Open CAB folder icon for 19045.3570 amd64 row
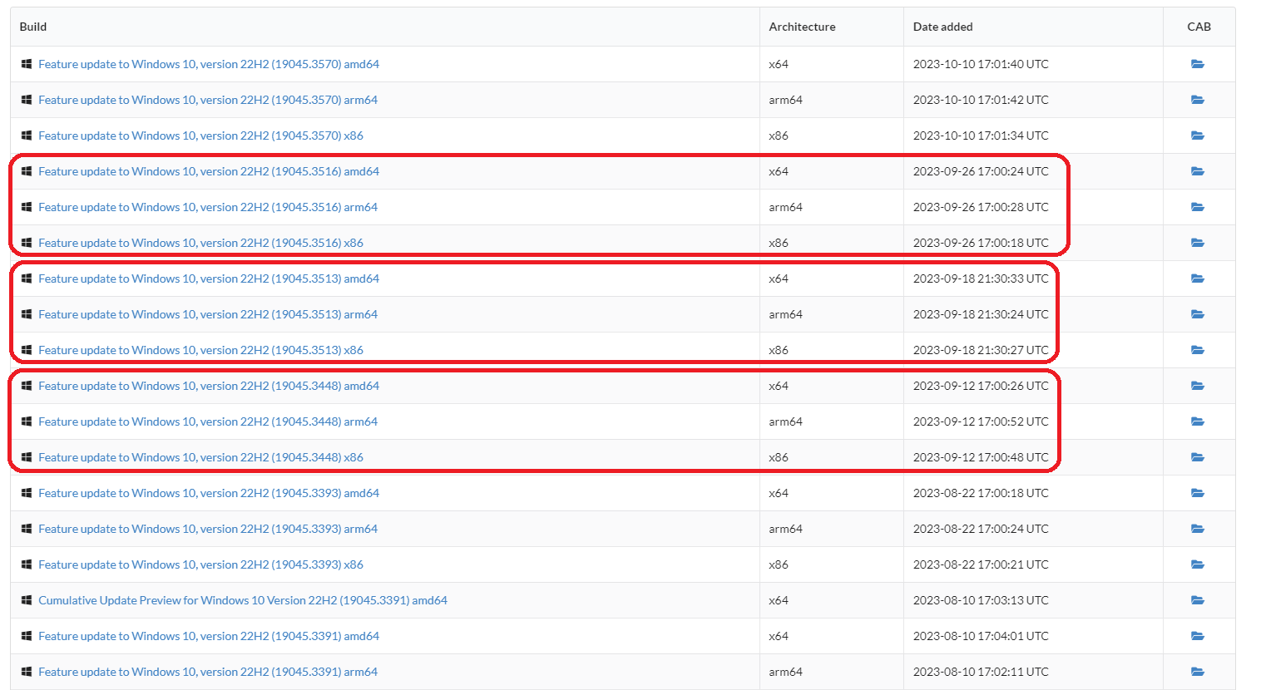This screenshot has width=1266, height=690. point(1198,64)
